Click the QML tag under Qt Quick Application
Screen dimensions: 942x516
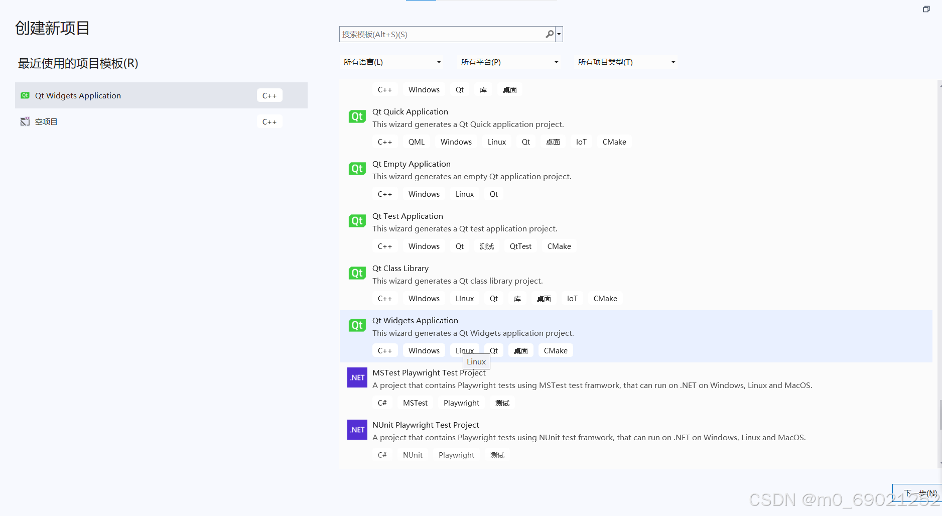coord(417,142)
